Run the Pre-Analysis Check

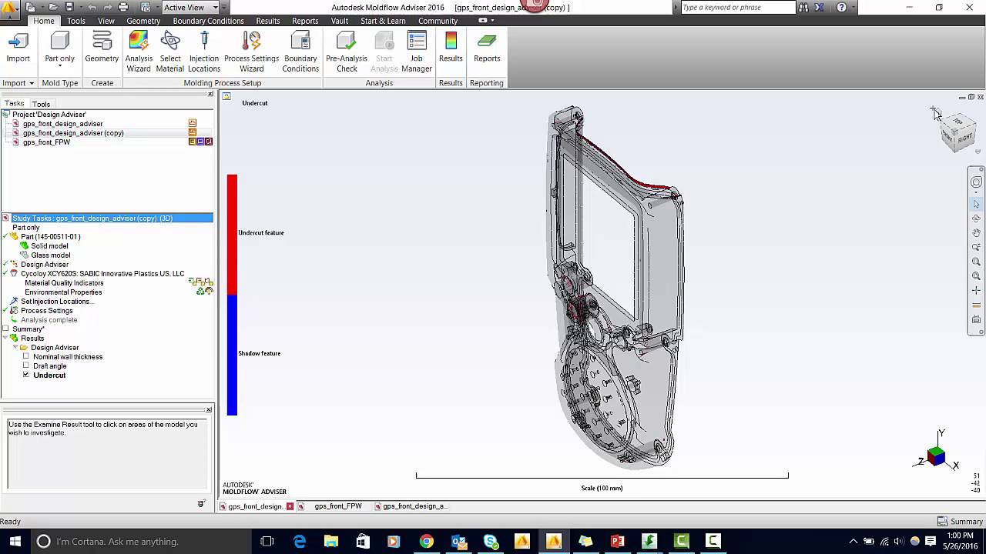[347, 52]
